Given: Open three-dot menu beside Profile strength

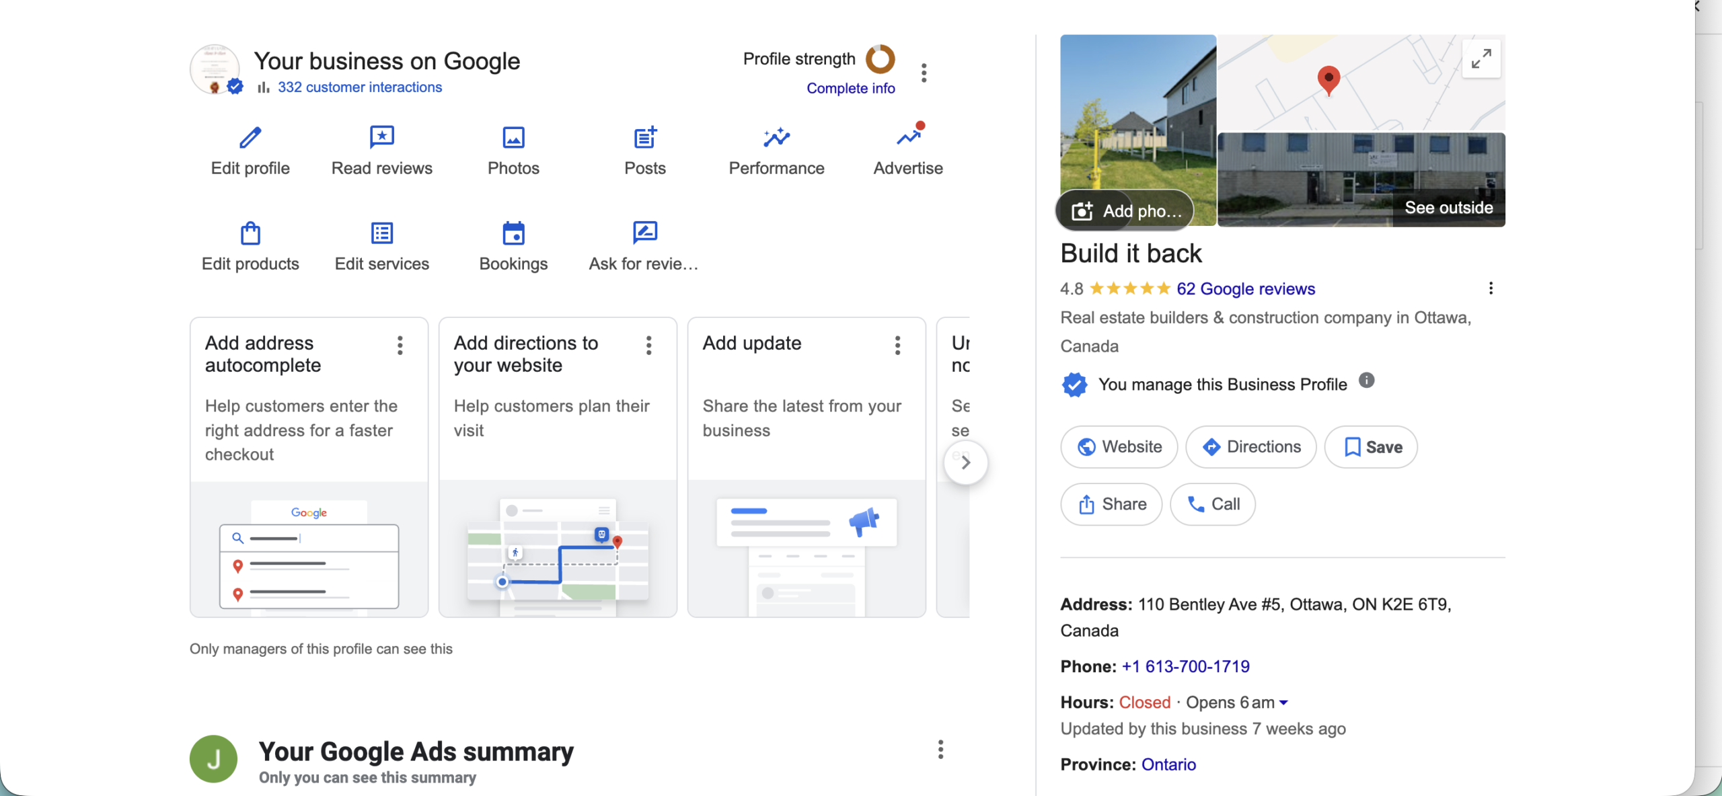Looking at the screenshot, I should pyautogui.click(x=924, y=73).
